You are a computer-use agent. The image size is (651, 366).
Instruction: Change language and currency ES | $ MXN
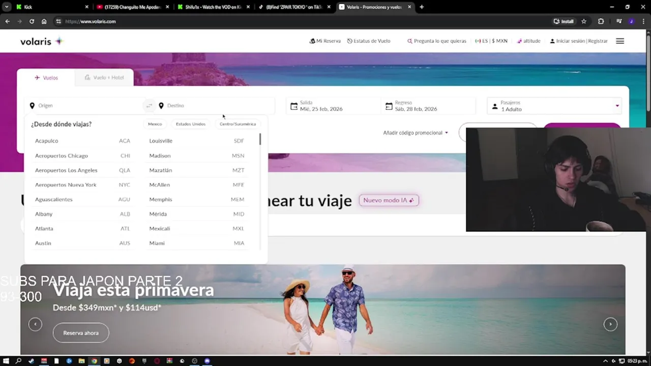coord(491,41)
